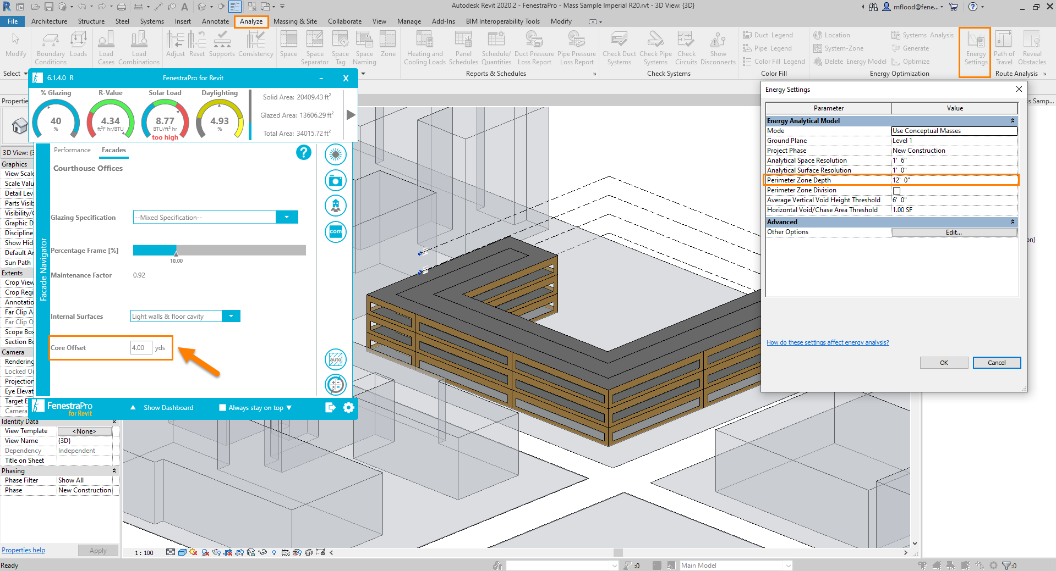
Task: Close the Energy Settings dialog
Action: point(1019,89)
